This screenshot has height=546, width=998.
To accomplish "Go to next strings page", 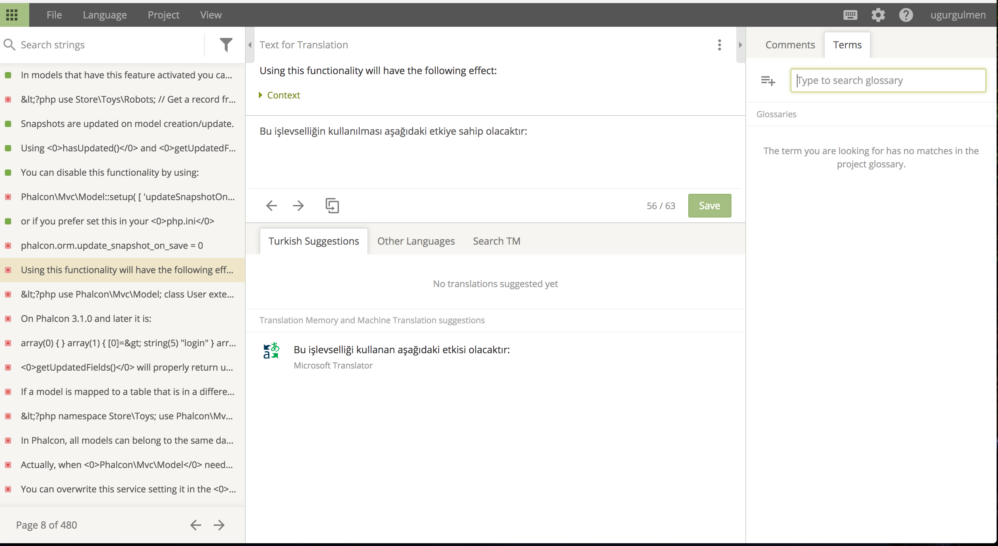I will (x=219, y=525).
